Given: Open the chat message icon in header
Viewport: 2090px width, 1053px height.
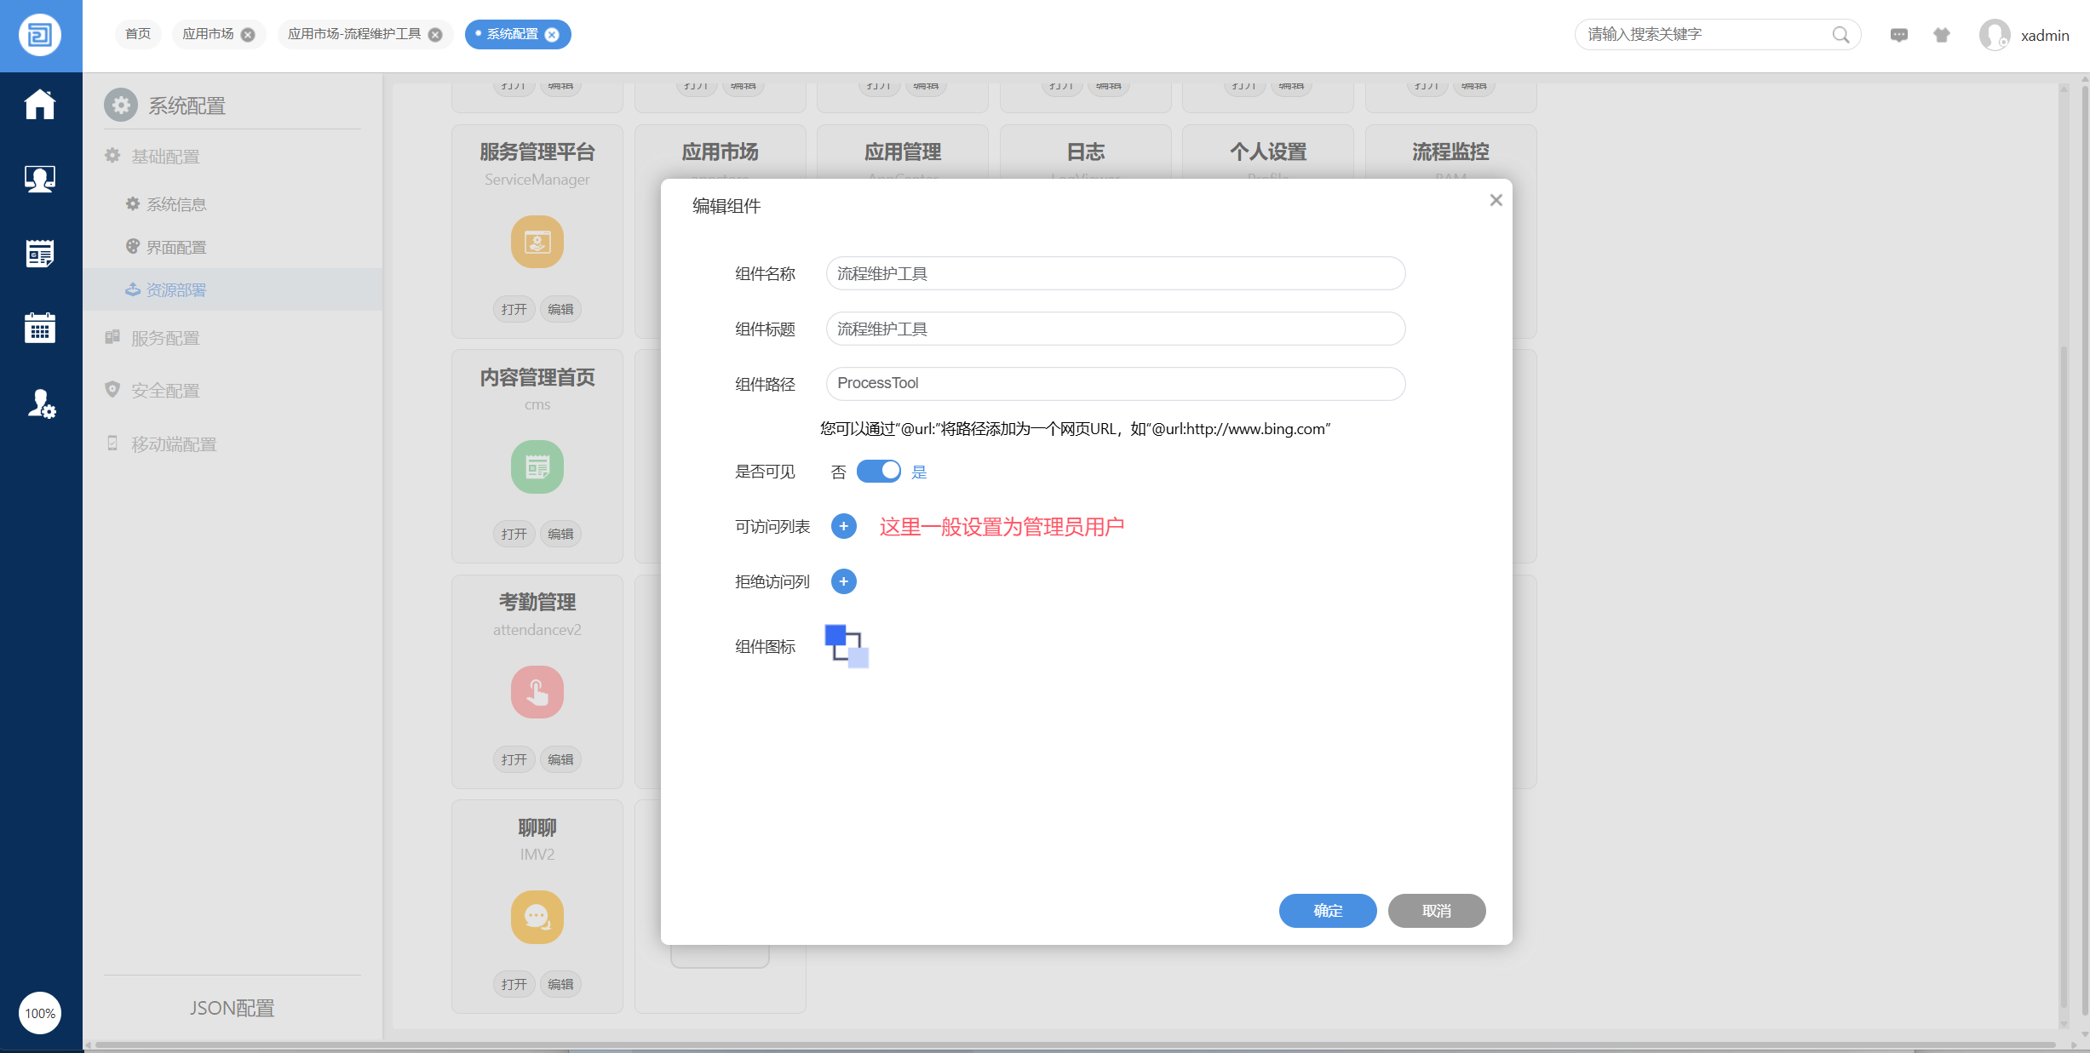Looking at the screenshot, I should 1898,35.
